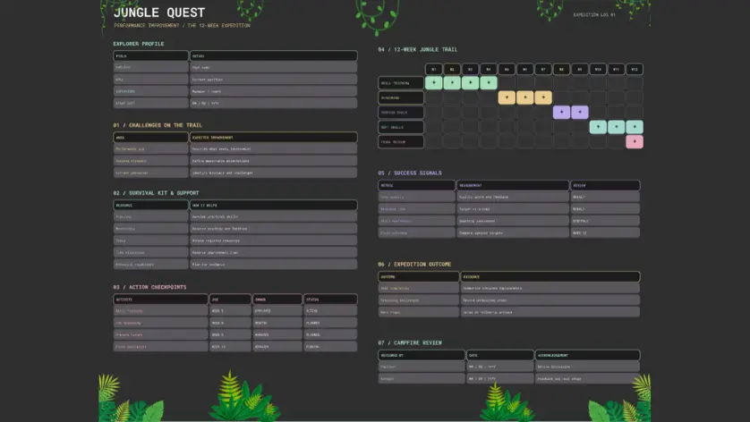
Task: Select the Explorer Profile heading
Action: click(138, 44)
